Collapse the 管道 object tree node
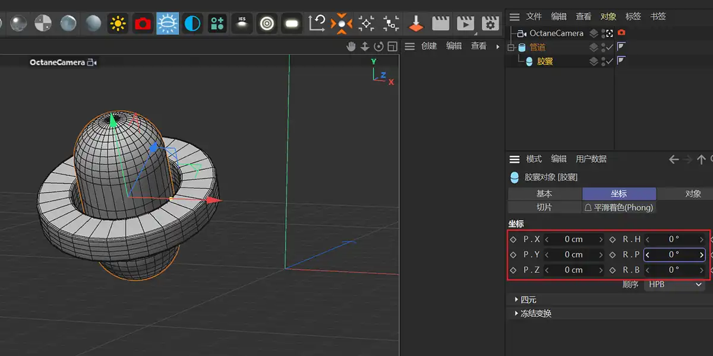Image resolution: width=713 pixels, height=356 pixels. [x=510, y=47]
